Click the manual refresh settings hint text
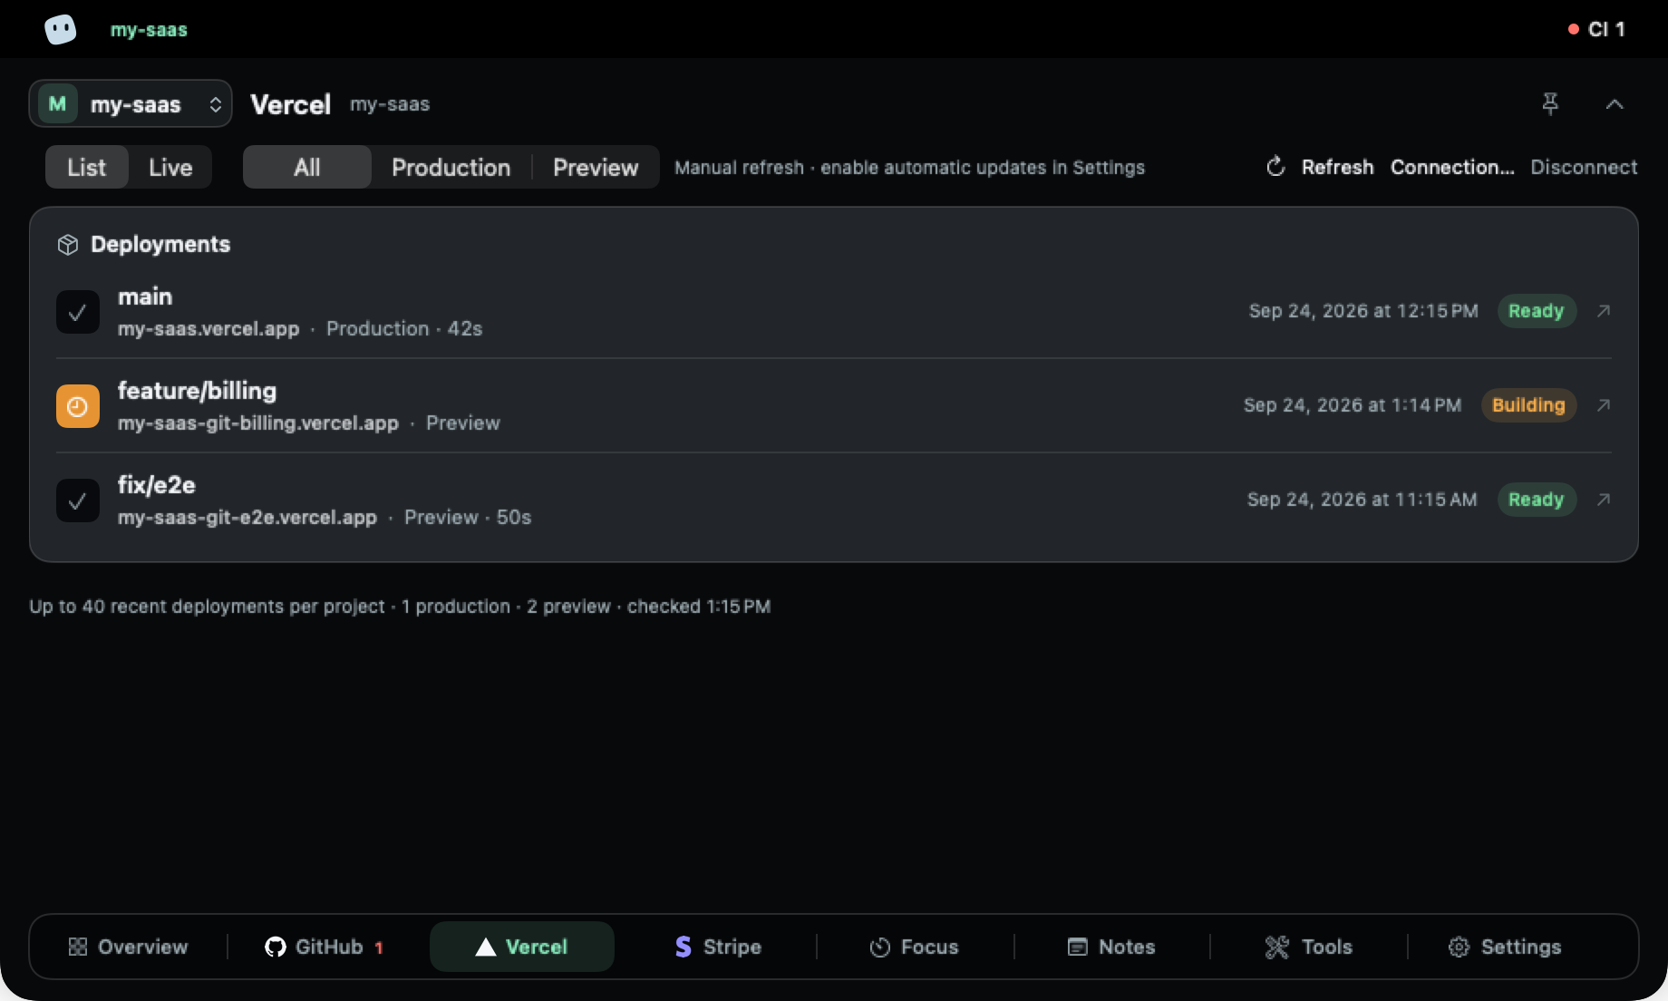 (909, 168)
